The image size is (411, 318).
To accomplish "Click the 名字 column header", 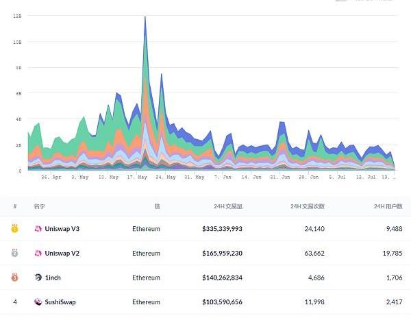I will click(39, 206).
